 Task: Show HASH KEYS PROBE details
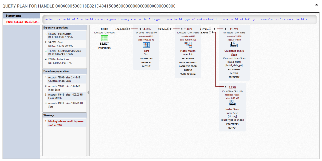tap(188, 66)
